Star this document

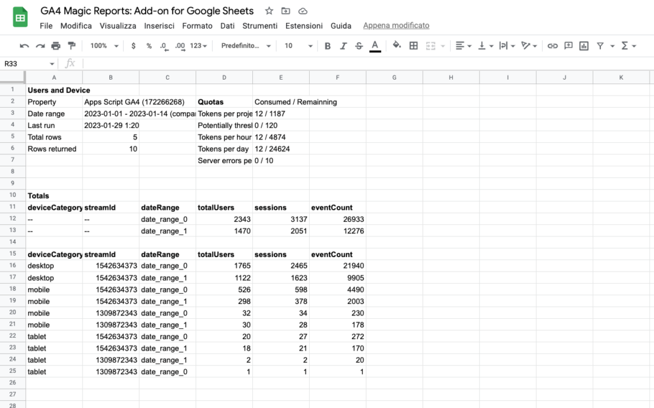pyautogui.click(x=269, y=11)
